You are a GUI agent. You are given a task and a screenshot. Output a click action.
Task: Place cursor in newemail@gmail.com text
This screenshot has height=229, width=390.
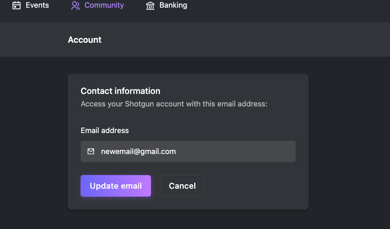click(138, 151)
